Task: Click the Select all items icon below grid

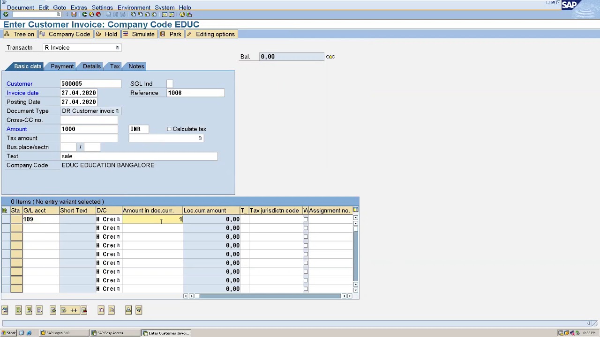Action: [x=18, y=310]
